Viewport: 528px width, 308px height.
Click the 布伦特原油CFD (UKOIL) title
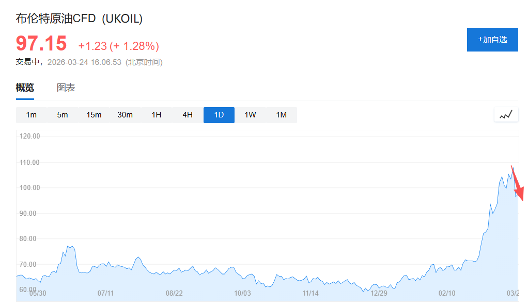(79, 19)
